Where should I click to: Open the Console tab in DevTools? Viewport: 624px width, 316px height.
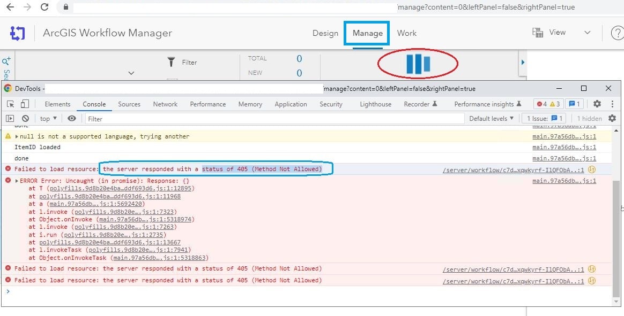coord(94,104)
